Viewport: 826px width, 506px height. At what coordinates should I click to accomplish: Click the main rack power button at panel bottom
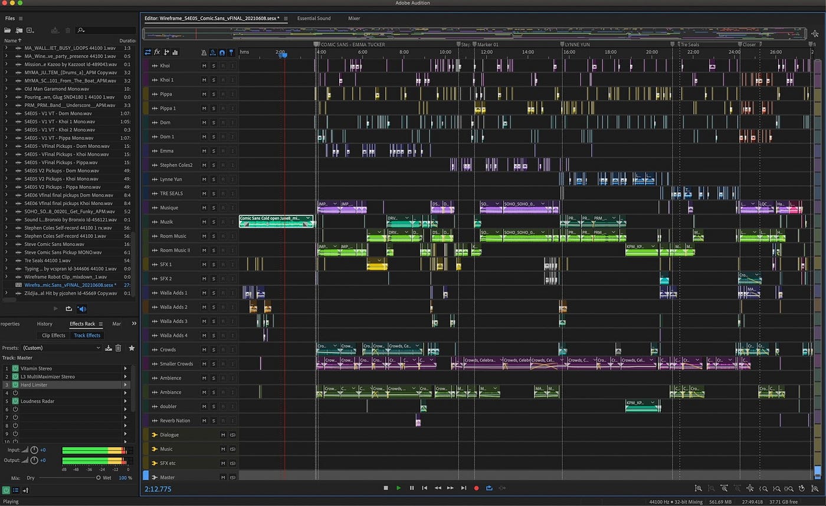click(6, 490)
